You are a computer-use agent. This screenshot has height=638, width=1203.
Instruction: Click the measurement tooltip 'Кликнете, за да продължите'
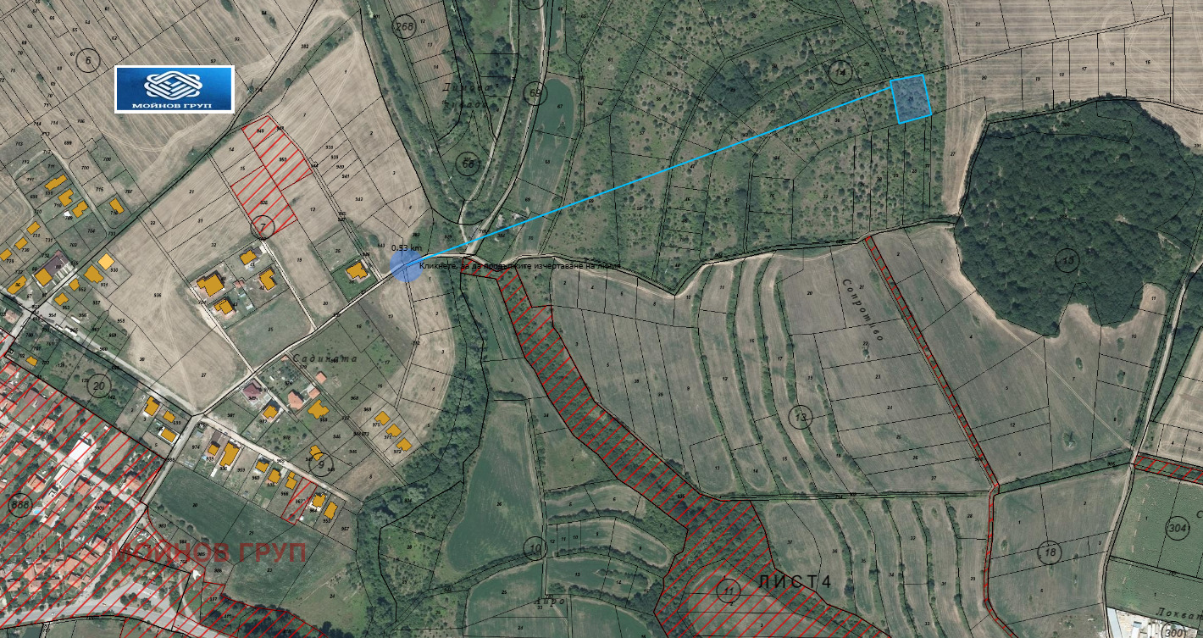(x=520, y=265)
